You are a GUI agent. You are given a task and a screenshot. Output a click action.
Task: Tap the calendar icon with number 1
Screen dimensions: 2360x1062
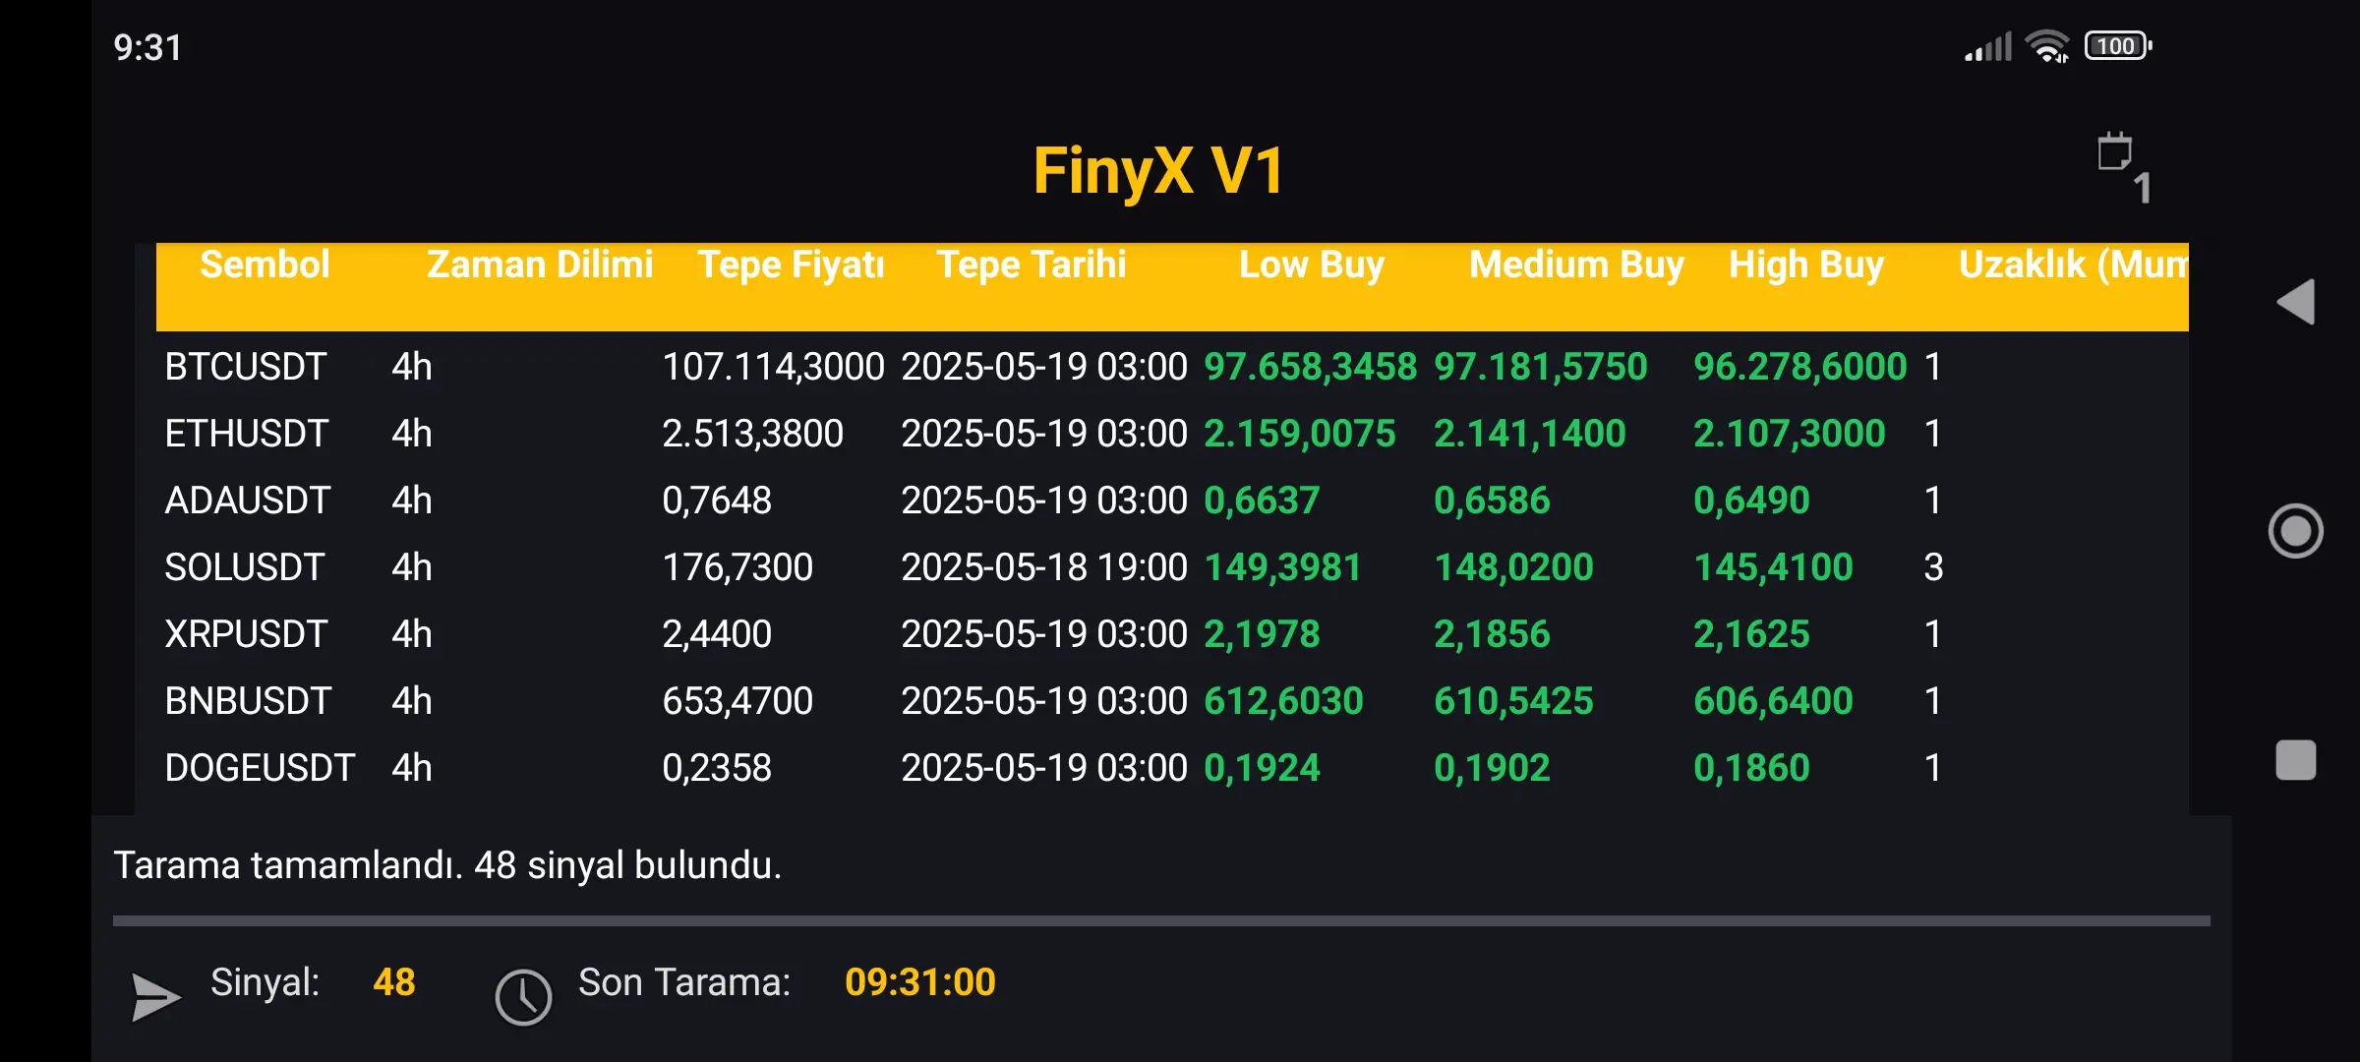coord(2119,162)
